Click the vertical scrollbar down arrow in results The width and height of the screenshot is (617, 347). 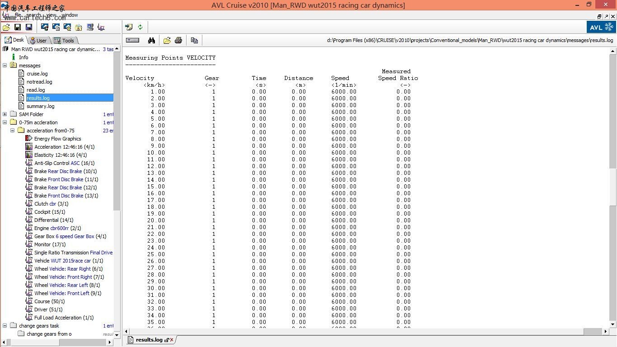[x=613, y=324]
